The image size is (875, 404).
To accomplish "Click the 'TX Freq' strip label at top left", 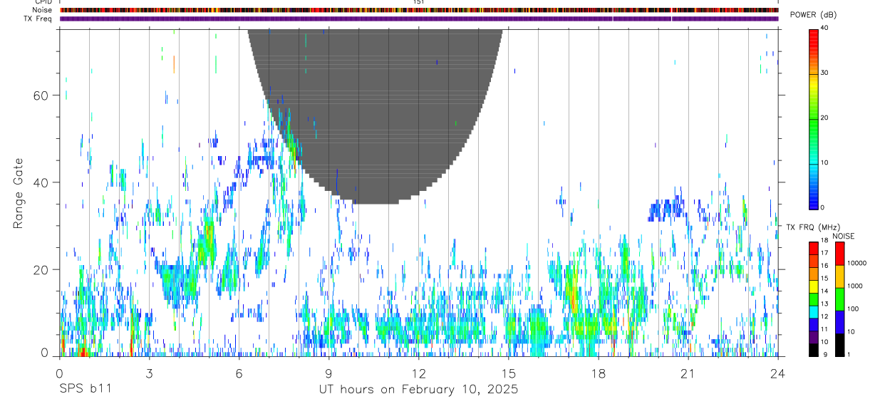I will [x=38, y=19].
